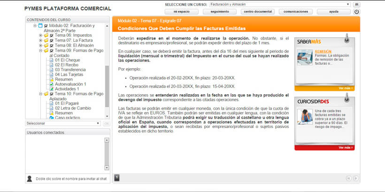Click the course contents vertical scrollbar thumb
This screenshot has height=192, width=385.
pyautogui.click(x=107, y=86)
